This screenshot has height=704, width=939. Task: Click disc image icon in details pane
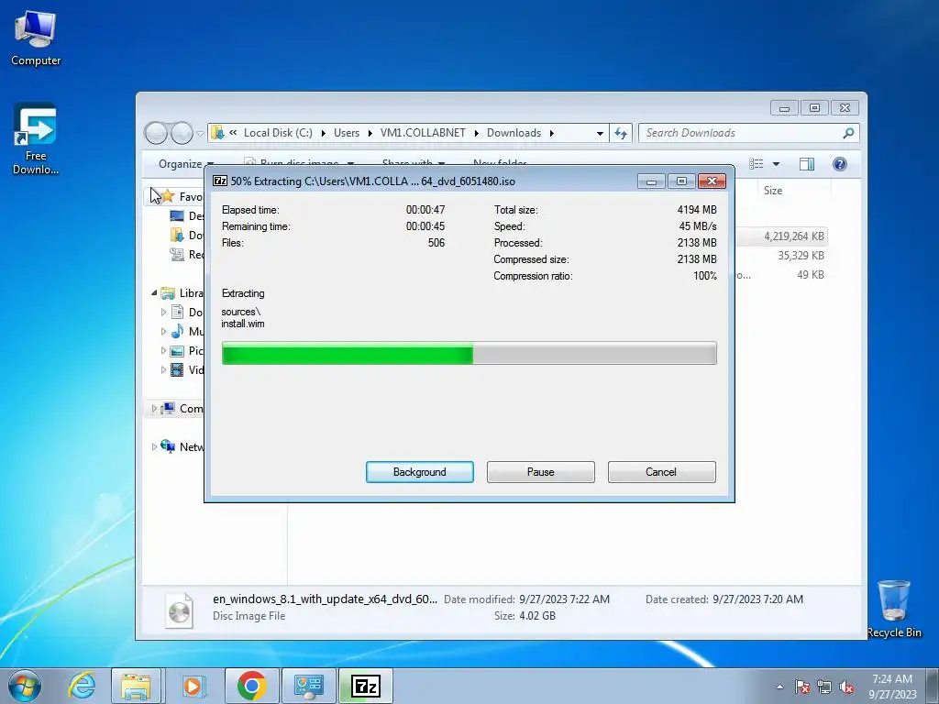coord(179,610)
